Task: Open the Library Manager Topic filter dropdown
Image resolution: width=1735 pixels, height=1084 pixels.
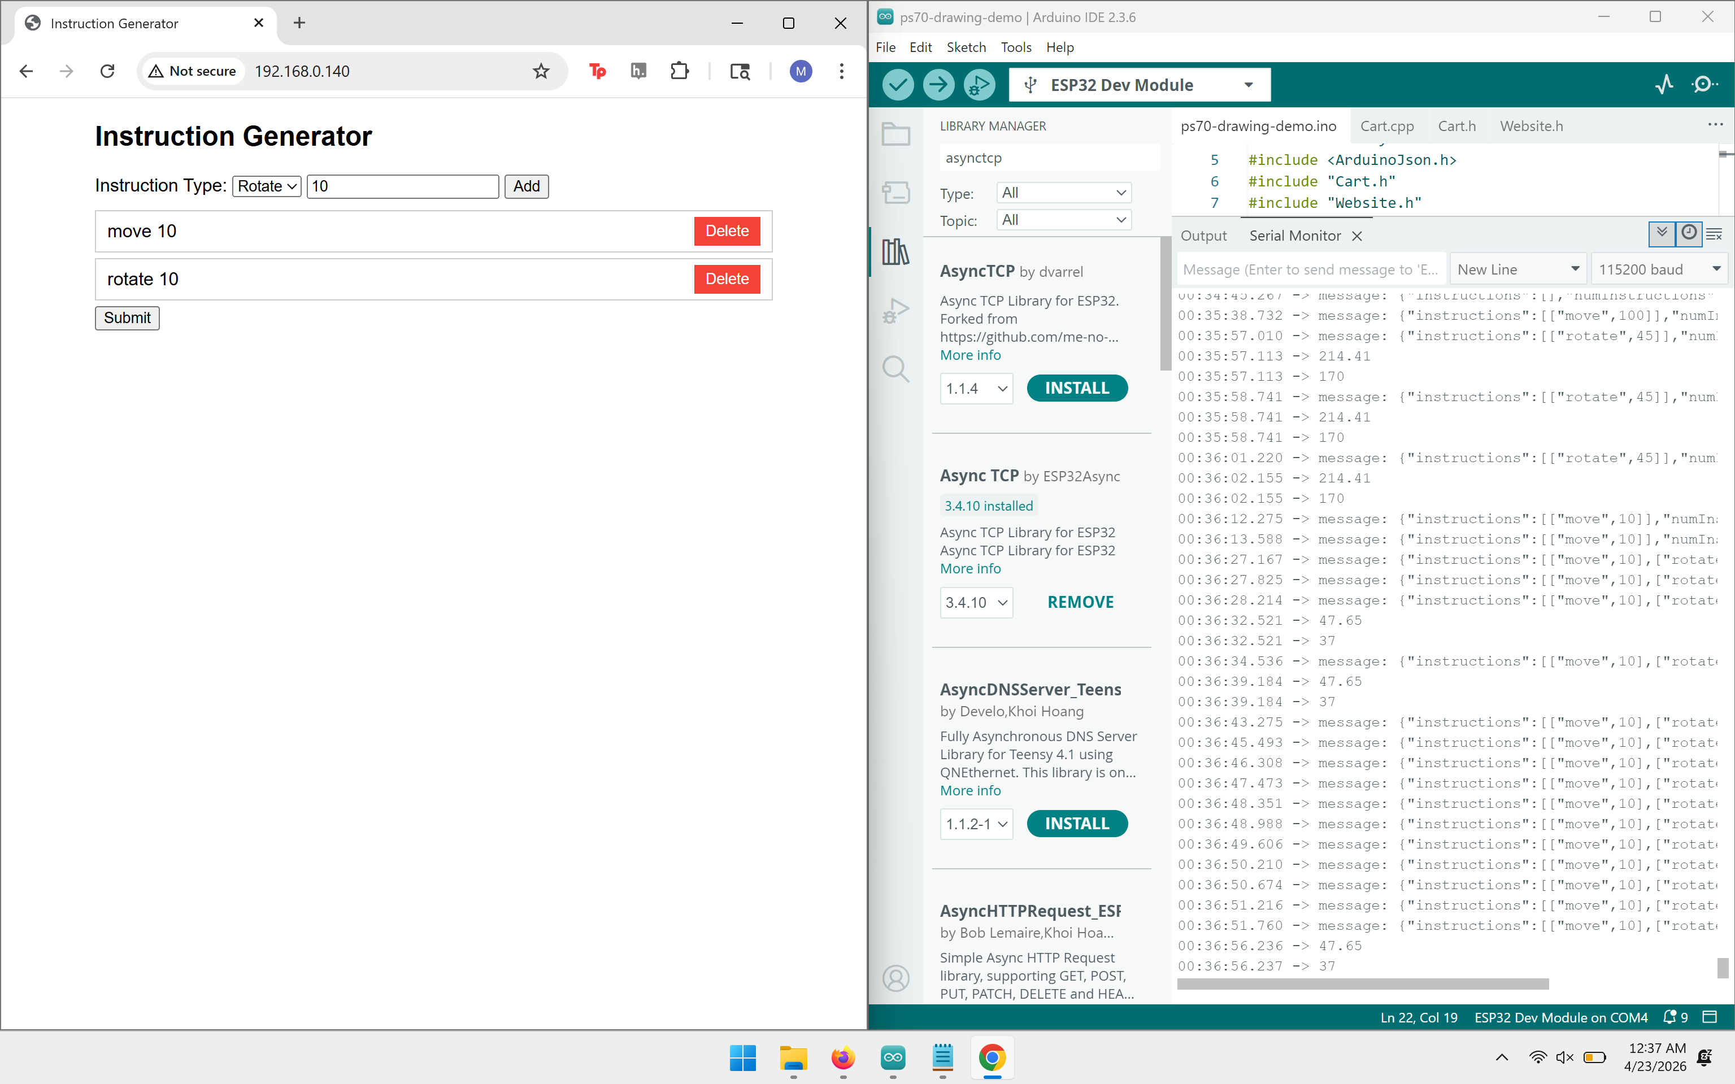Action: pyautogui.click(x=1064, y=220)
